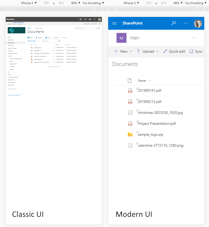Image resolution: width=209 pixels, height=227 pixels.
Task: Switch to the FILES ribbon tab
Action: coord(15,24)
